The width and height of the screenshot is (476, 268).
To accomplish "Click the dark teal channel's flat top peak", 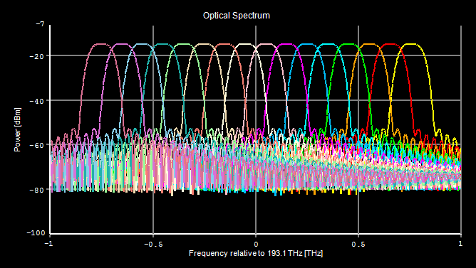I will pyautogui.click(x=161, y=44).
